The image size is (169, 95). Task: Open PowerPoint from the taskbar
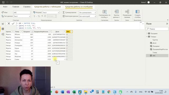click(57, 92)
